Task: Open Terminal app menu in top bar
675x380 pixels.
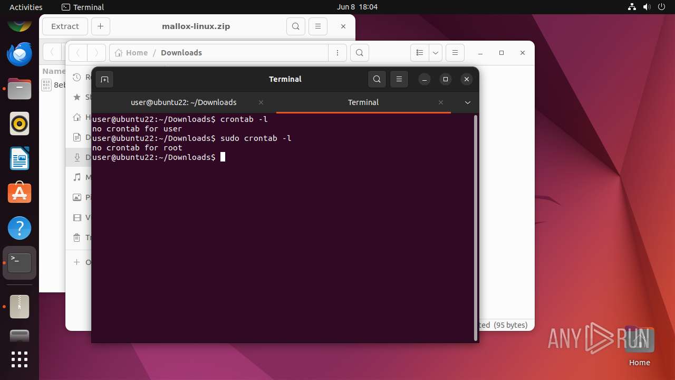Action: click(x=83, y=7)
